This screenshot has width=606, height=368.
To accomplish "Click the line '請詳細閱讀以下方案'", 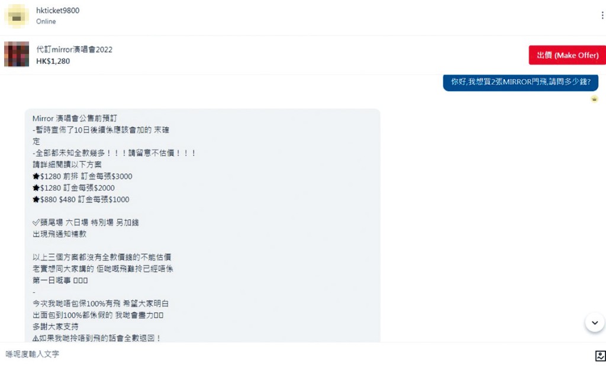I will pos(67,164).
